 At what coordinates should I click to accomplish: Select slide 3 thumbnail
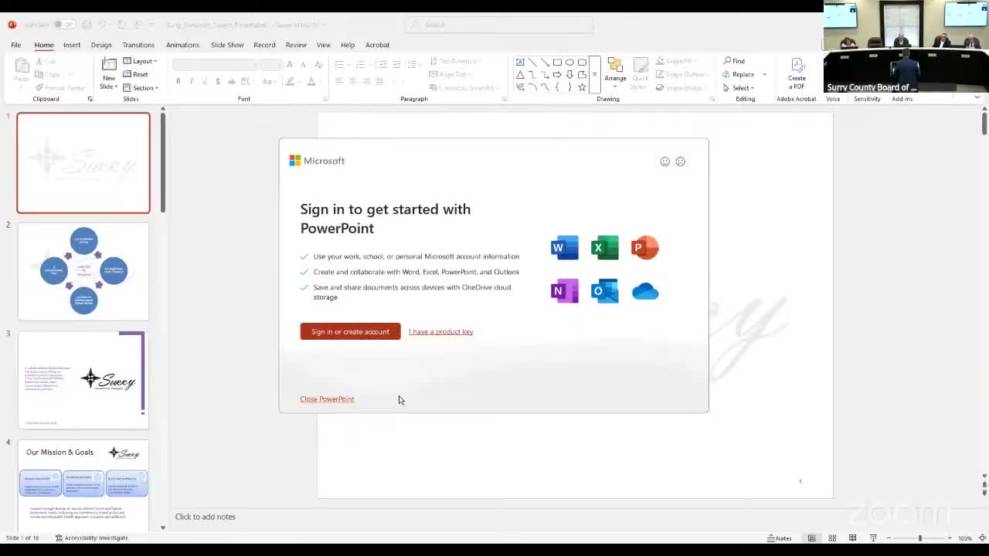(x=83, y=380)
